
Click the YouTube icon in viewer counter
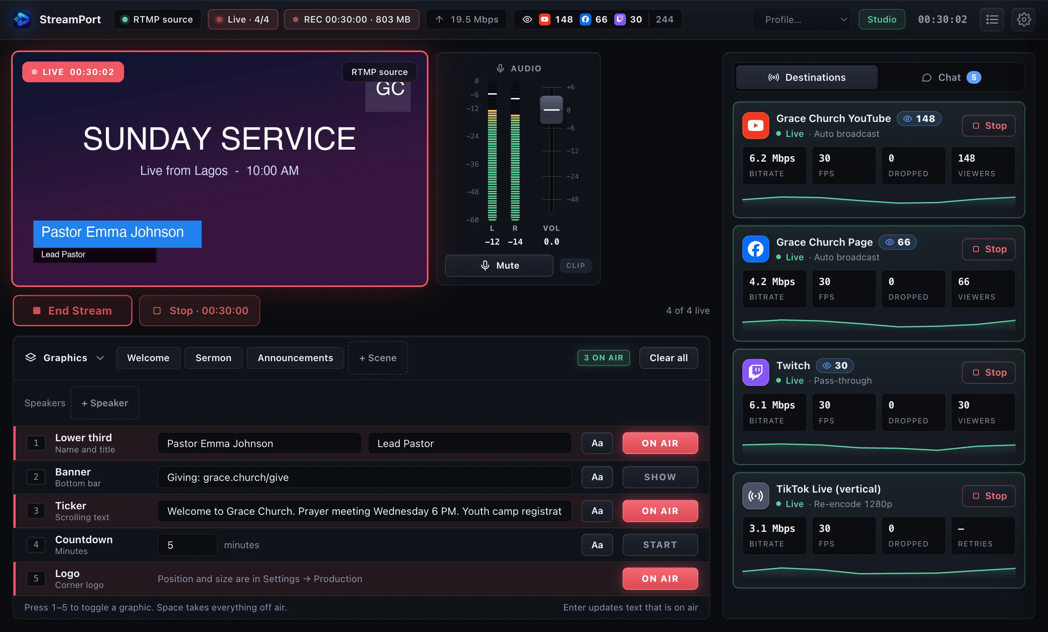[x=544, y=20]
